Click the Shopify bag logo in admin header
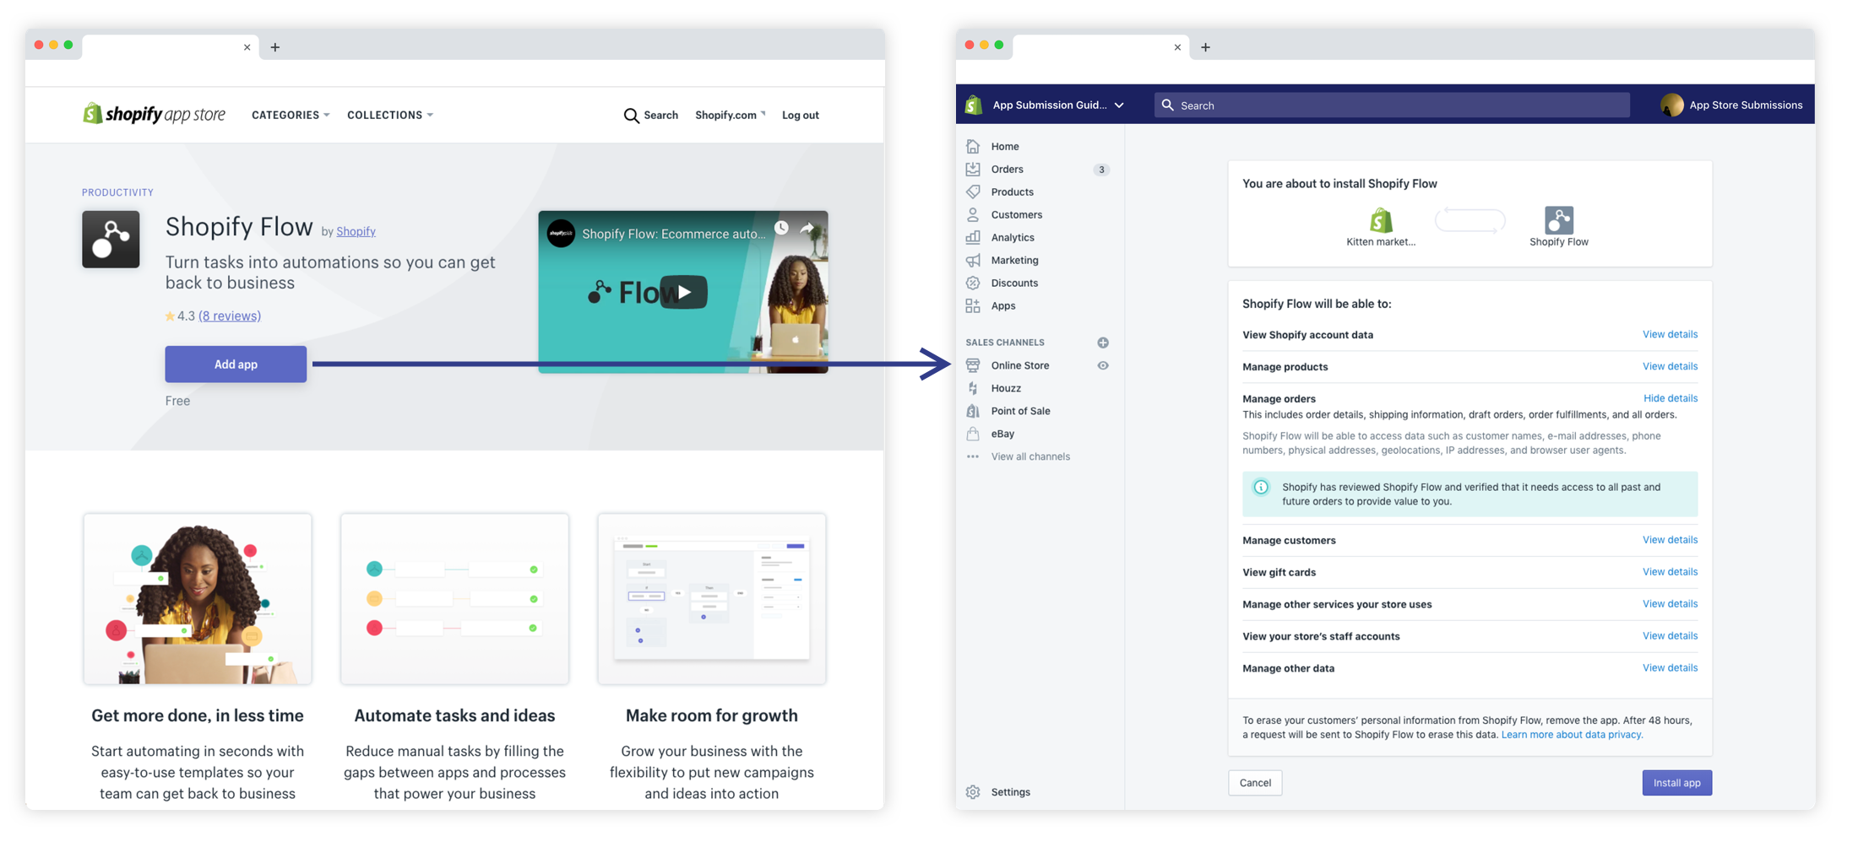The image size is (1858, 858). tap(974, 105)
